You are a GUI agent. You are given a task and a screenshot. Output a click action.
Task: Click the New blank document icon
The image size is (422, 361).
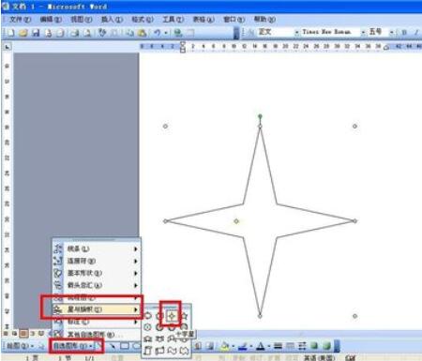pyautogui.click(x=11, y=33)
